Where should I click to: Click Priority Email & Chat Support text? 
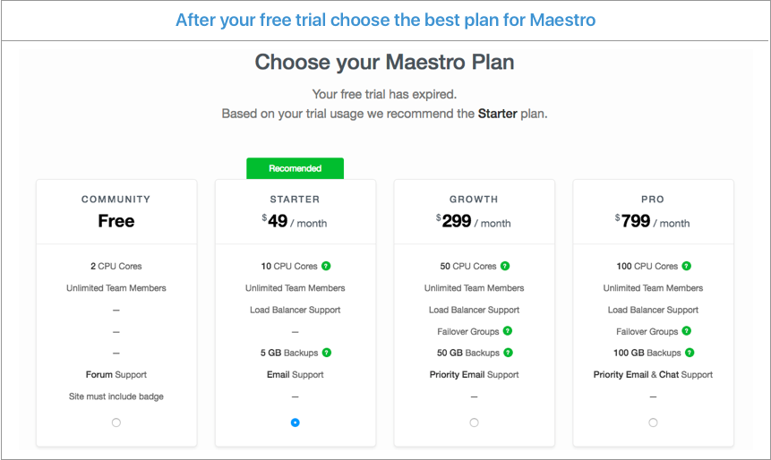click(654, 375)
